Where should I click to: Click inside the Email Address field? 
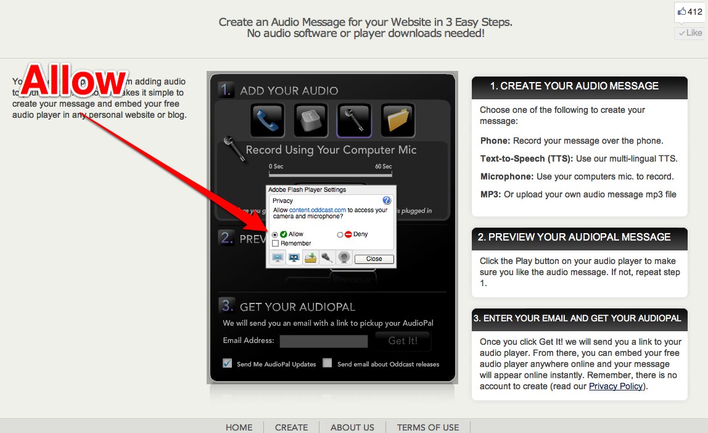pyautogui.click(x=324, y=341)
